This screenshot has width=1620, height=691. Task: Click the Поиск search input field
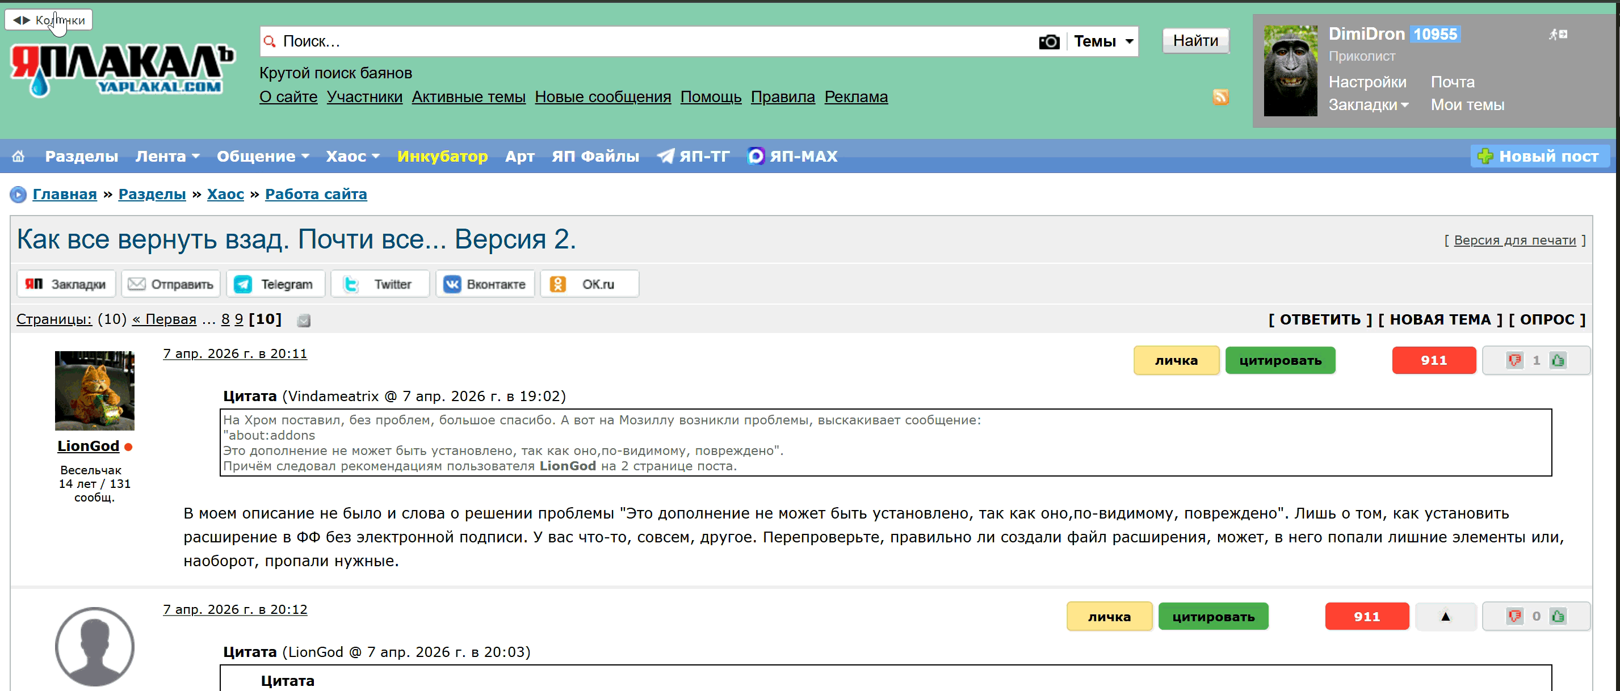click(629, 41)
